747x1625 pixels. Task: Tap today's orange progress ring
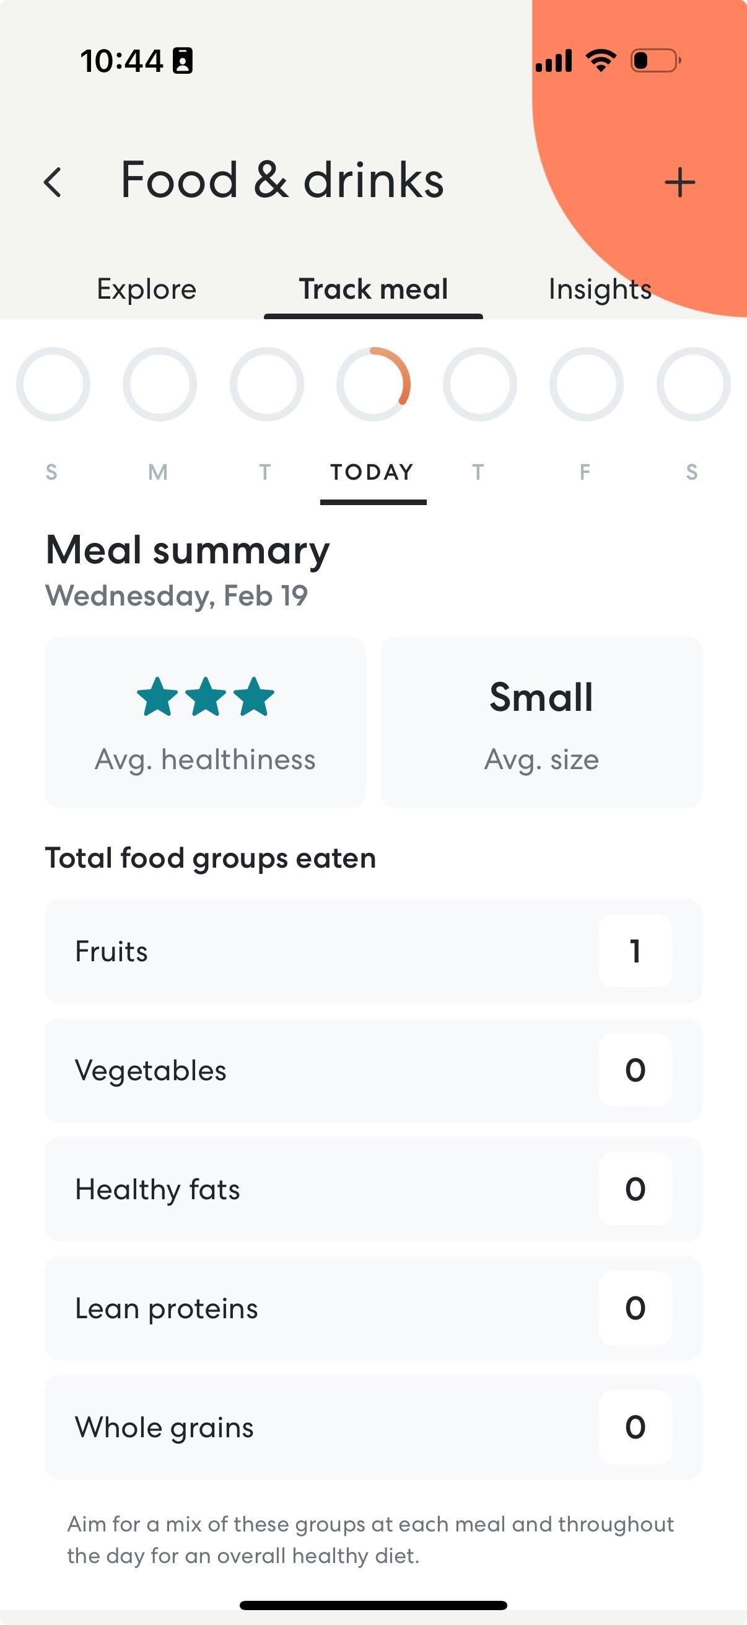[373, 384]
